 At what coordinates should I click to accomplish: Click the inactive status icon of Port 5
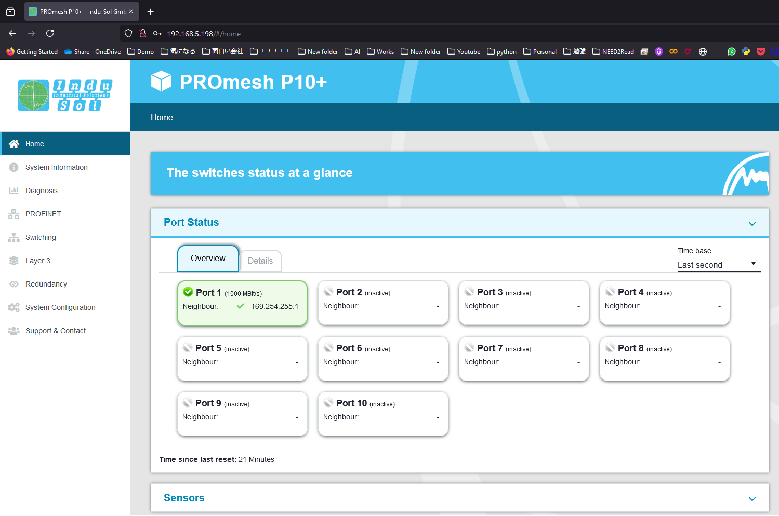pyautogui.click(x=188, y=348)
